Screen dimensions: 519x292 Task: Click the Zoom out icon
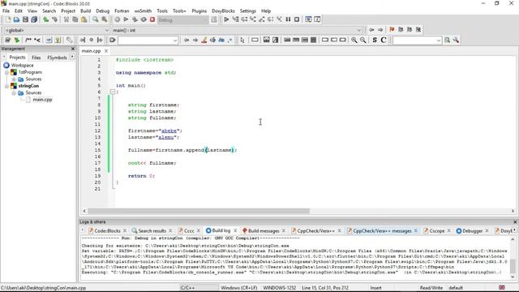point(363,40)
